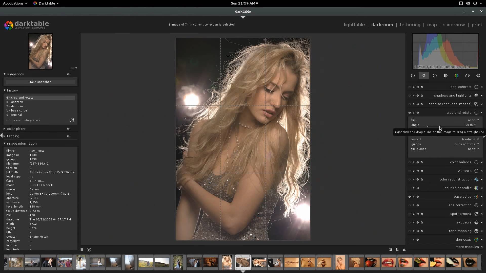The height and width of the screenshot is (273, 486).
Task: Click the take snapshot button
Action: click(x=40, y=82)
